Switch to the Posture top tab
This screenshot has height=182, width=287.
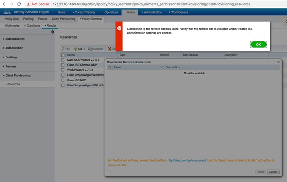point(43,19)
